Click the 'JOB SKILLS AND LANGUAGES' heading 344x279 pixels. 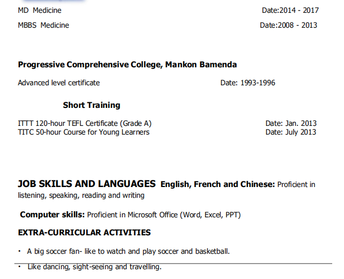[x=87, y=183]
